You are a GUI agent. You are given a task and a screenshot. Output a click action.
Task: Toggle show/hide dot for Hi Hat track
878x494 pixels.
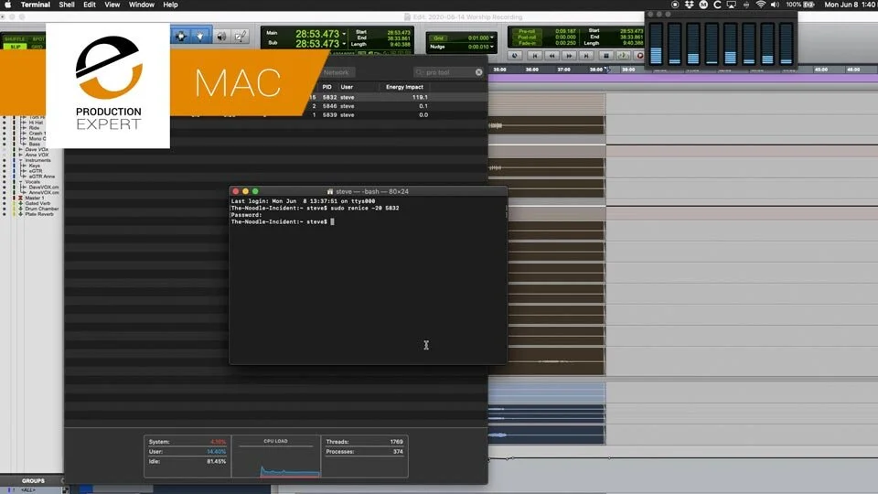pos(5,123)
